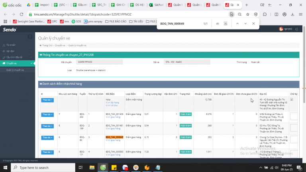Switch to the GHI CH browser tab

(x=118, y=5)
